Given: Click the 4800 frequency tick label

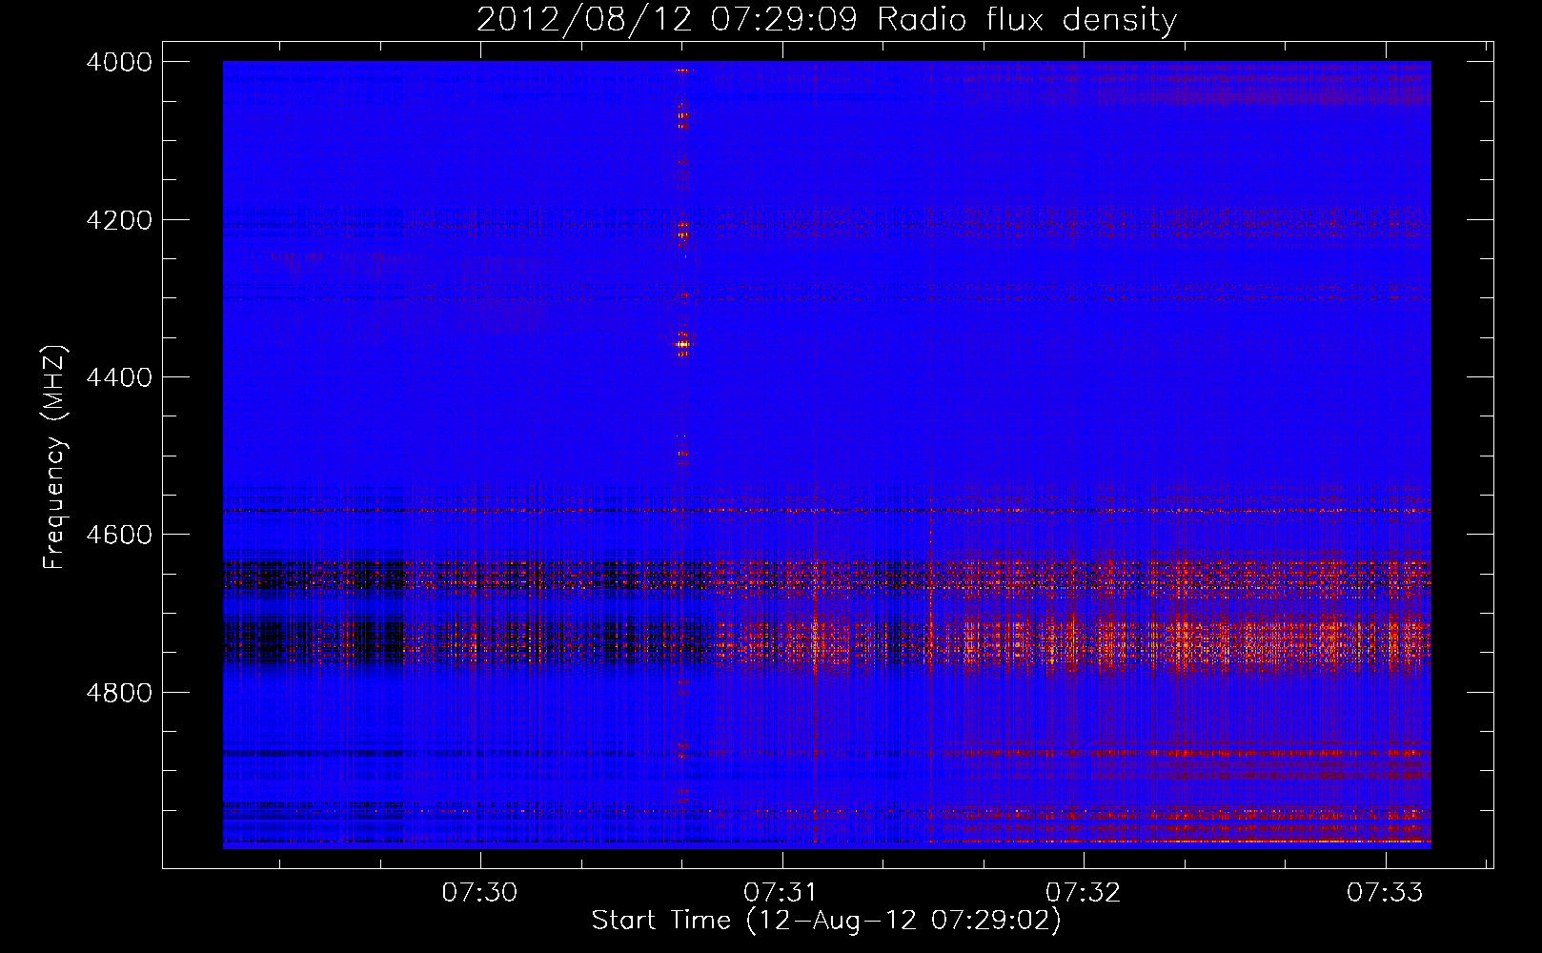Looking at the screenshot, I should (119, 693).
